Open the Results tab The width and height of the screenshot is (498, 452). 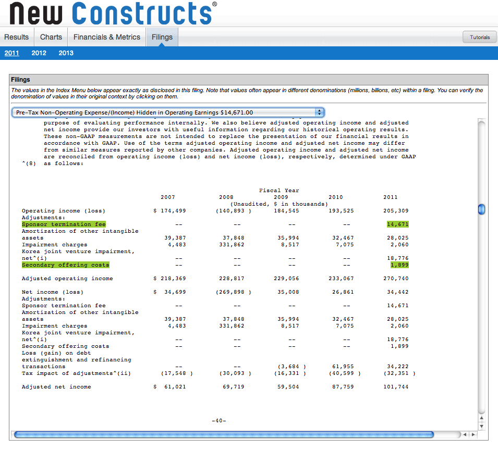[17, 37]
